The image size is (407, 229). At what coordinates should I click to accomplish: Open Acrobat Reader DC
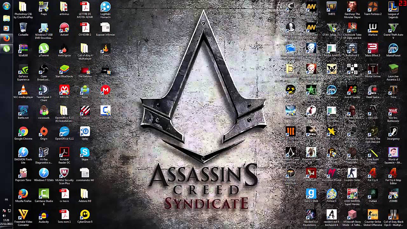tap(65, 156)
